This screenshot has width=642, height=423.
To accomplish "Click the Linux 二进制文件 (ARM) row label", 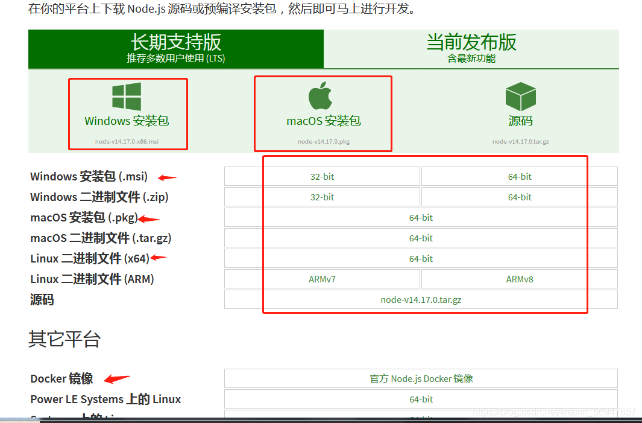I will (92, 279).
